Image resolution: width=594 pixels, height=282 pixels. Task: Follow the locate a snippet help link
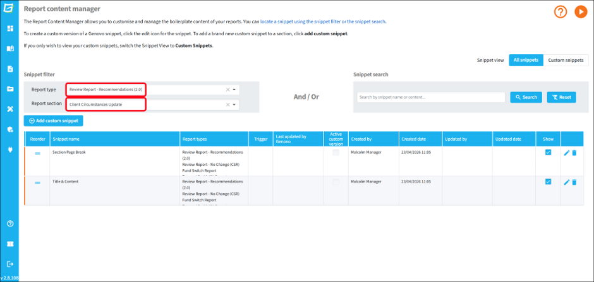pyautogui.click(x=323, y=21)
